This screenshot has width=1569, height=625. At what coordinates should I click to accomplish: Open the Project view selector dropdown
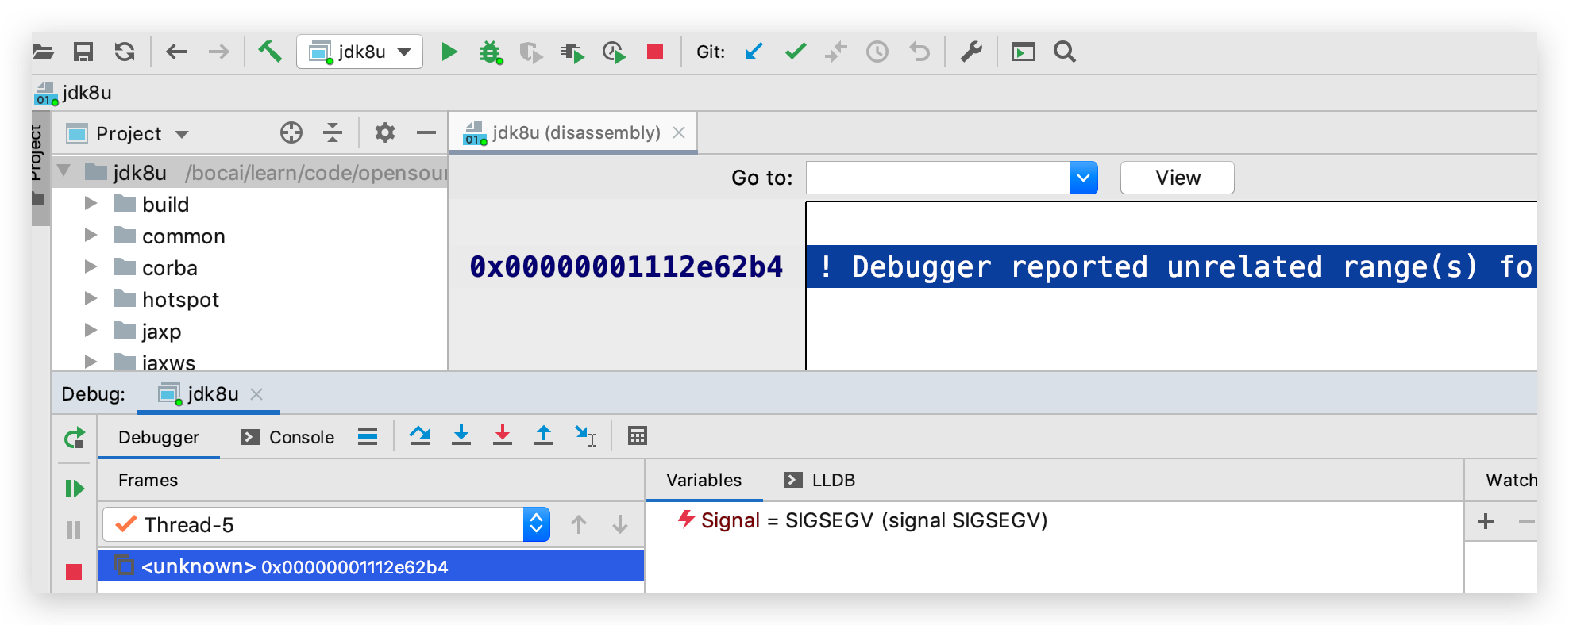[127, 133]
